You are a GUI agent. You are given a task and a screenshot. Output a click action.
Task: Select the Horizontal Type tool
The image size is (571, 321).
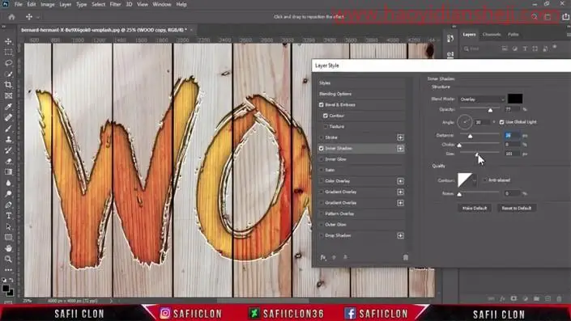click(x=8, y=216)
